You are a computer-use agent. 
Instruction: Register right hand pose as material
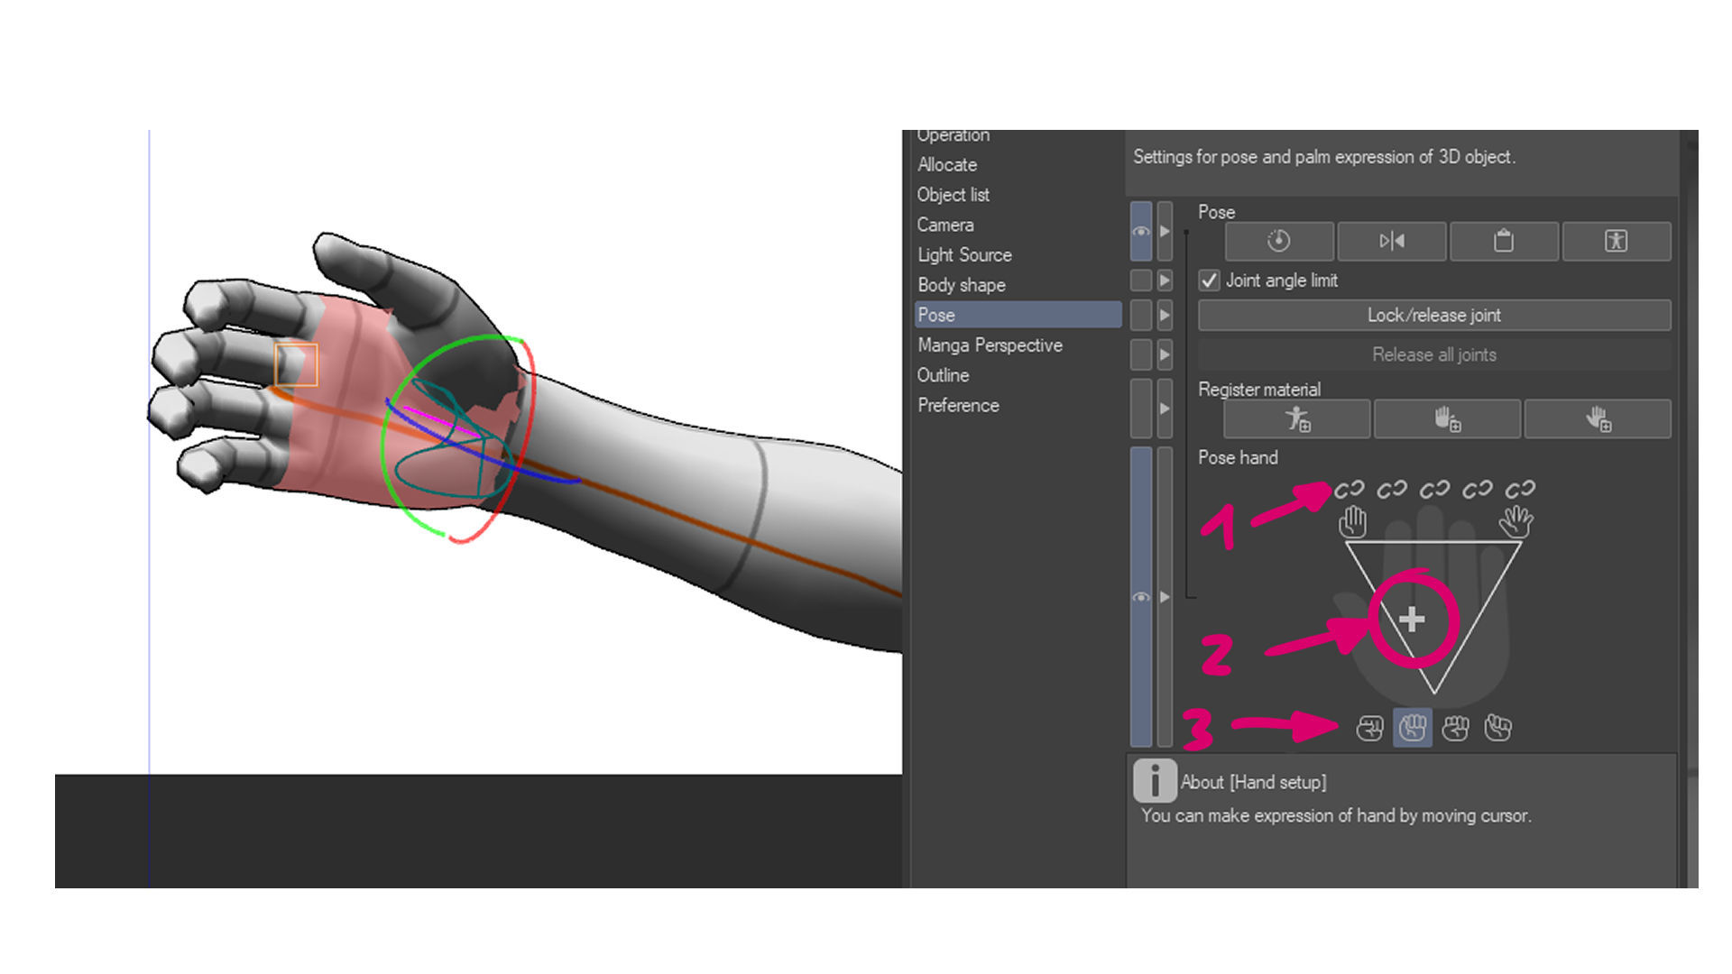[x=1598, y=419]
